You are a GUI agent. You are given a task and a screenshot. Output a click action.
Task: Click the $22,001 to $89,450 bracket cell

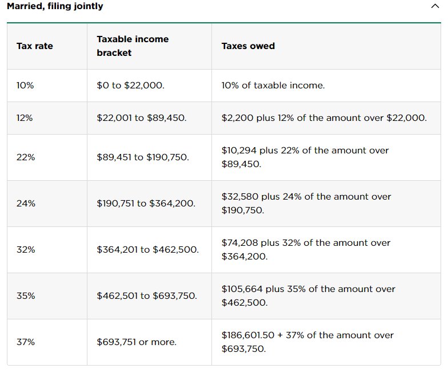150,118
